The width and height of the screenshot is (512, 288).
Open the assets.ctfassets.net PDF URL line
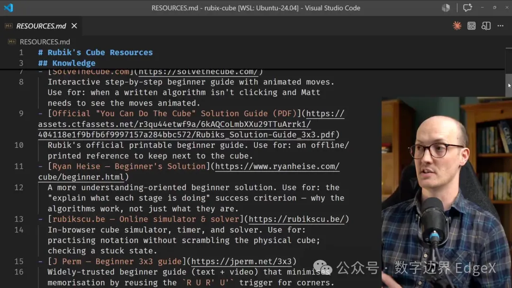(174, 124)
